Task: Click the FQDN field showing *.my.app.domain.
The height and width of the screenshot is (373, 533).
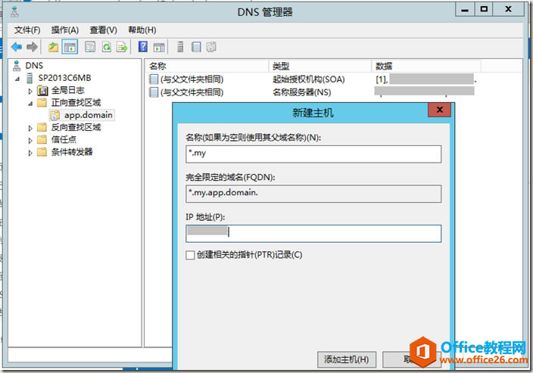Action: tap(313, 194)
